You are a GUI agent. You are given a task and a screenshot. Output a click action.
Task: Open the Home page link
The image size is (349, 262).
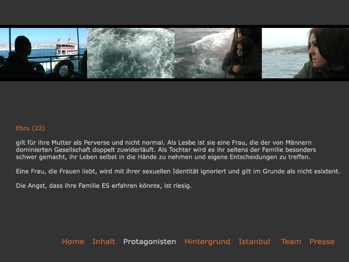pos(73,242)
